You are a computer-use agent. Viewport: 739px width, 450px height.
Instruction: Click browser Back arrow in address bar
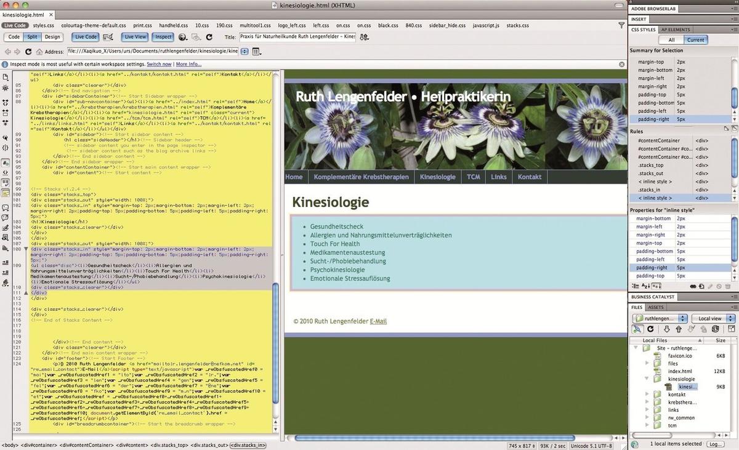click(x=7, y=52)
